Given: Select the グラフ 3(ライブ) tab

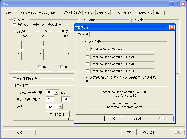Looking at the screenshot, I should pos(72,12).
